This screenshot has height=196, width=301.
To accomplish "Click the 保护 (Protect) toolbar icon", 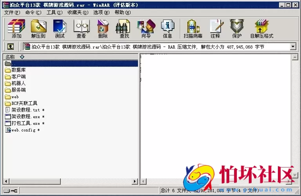I will pyautogui.click(x=236, y=29).
